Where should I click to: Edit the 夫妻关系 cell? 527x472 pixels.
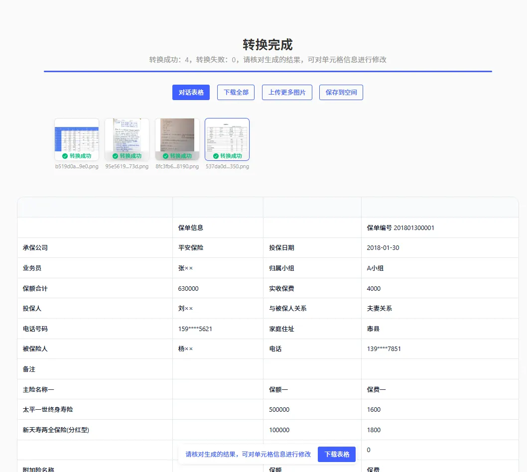coord(440,308)
